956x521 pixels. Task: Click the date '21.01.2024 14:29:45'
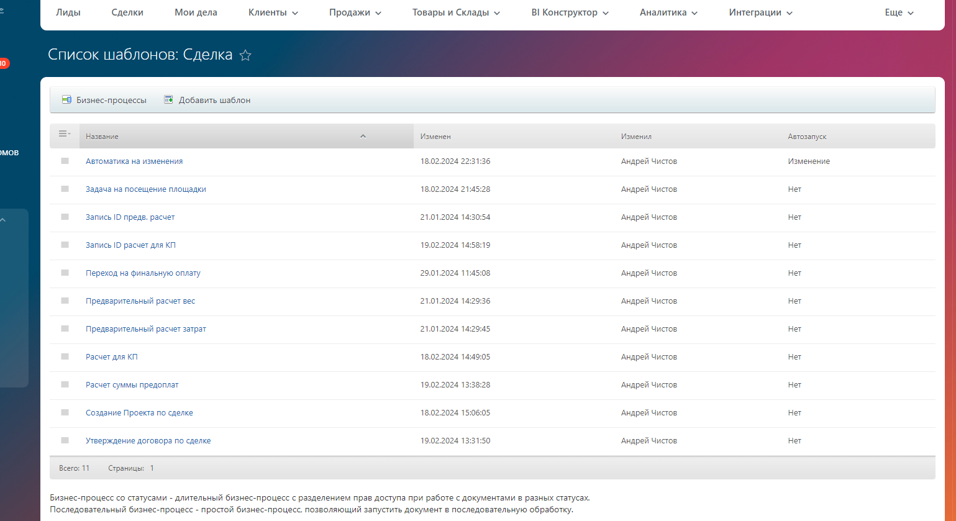[455, 328]
